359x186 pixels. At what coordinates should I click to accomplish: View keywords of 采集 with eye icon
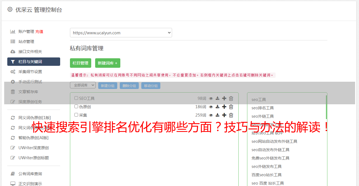[x=211, y=115]
